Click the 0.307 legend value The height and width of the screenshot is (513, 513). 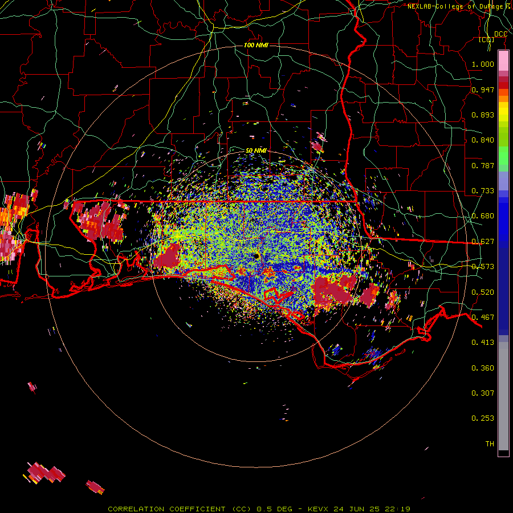pyautogui.click(x=483, y=393)
